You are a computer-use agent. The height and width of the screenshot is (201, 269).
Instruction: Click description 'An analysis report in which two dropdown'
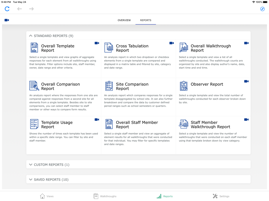[137, 62]
